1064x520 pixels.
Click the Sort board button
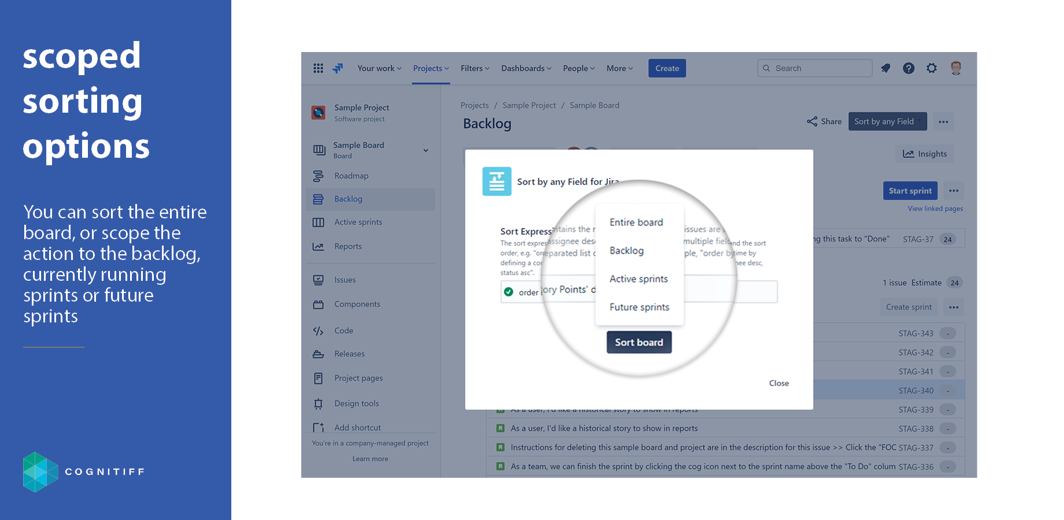639,342
